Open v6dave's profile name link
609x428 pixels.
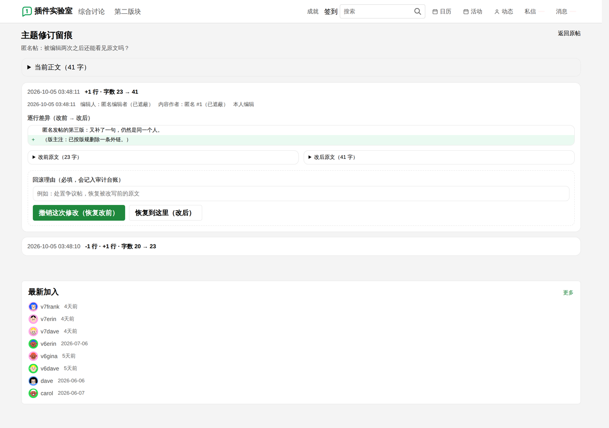50,369
